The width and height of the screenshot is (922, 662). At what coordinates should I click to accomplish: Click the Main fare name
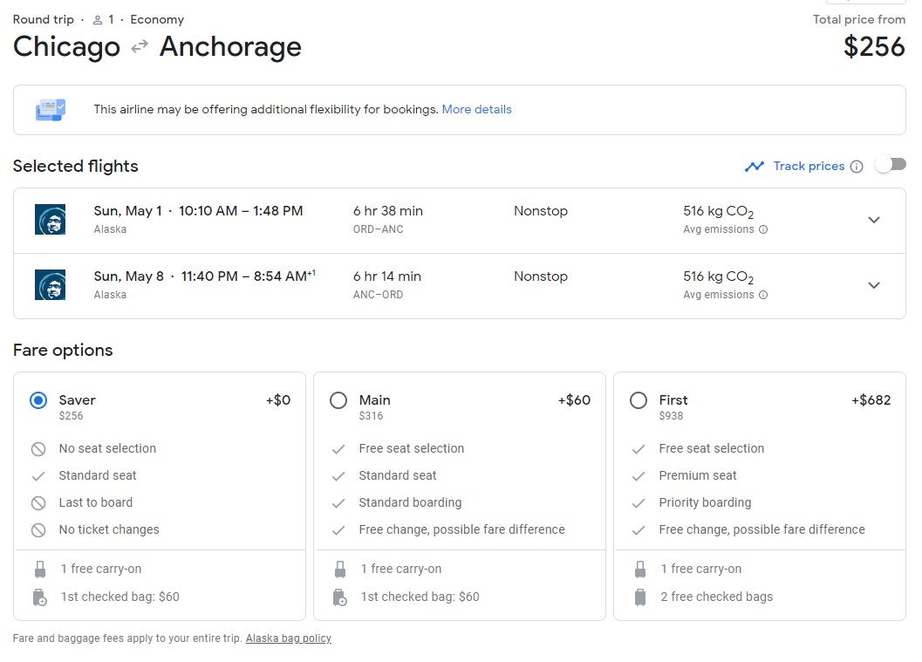374,399
